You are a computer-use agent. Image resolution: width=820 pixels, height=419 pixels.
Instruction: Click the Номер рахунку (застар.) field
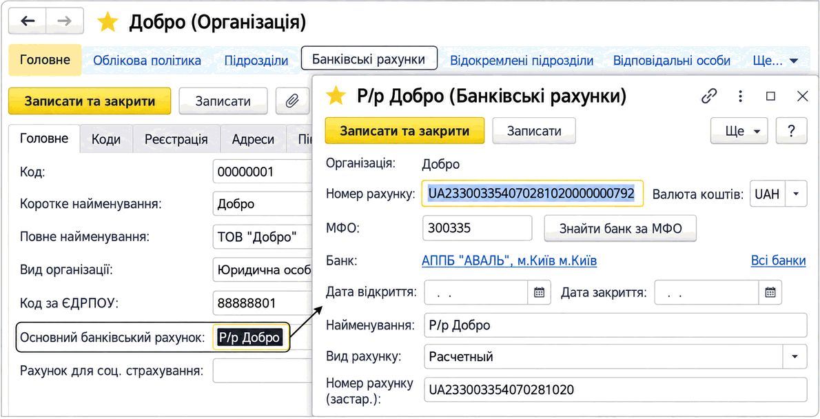(615, 389)
